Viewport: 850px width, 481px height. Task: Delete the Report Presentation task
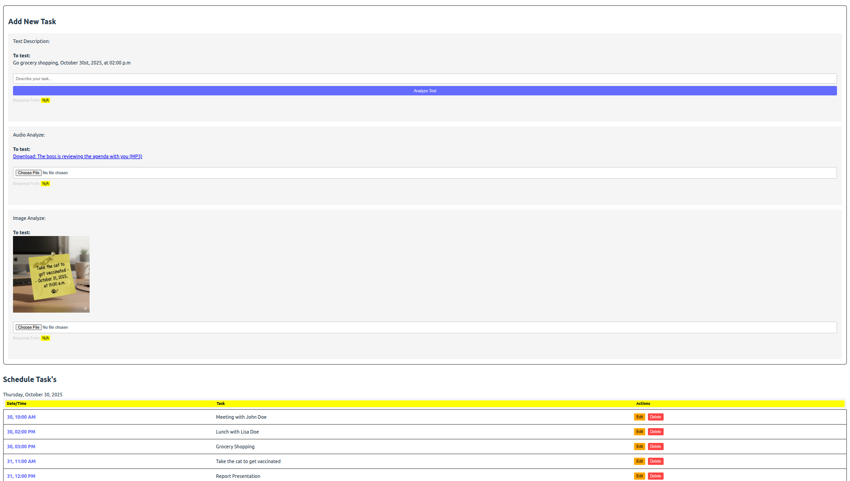[655, 476]
